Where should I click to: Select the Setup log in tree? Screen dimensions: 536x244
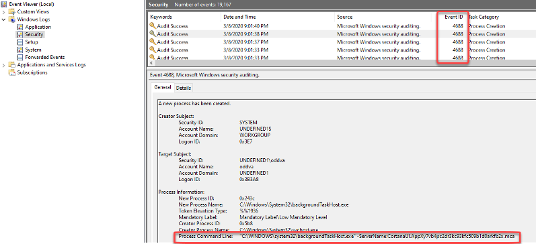point(32,42)
